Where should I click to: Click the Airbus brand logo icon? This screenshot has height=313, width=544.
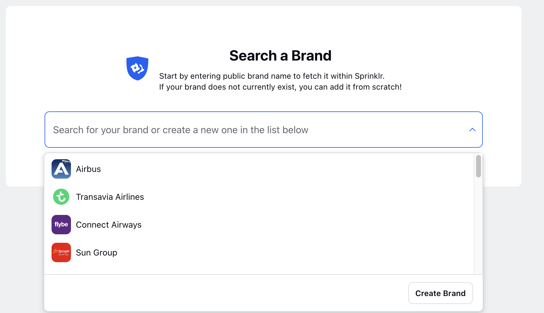click(x=61, y=169)
